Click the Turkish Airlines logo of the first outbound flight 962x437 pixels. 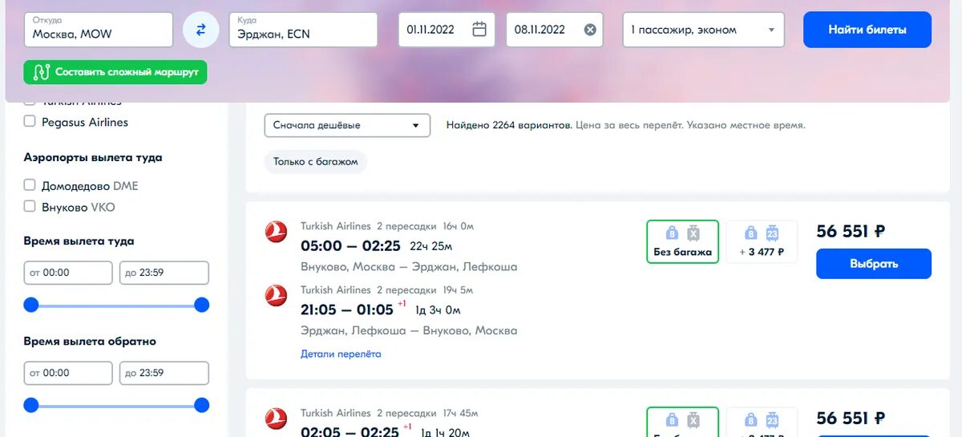coord(276,232)
